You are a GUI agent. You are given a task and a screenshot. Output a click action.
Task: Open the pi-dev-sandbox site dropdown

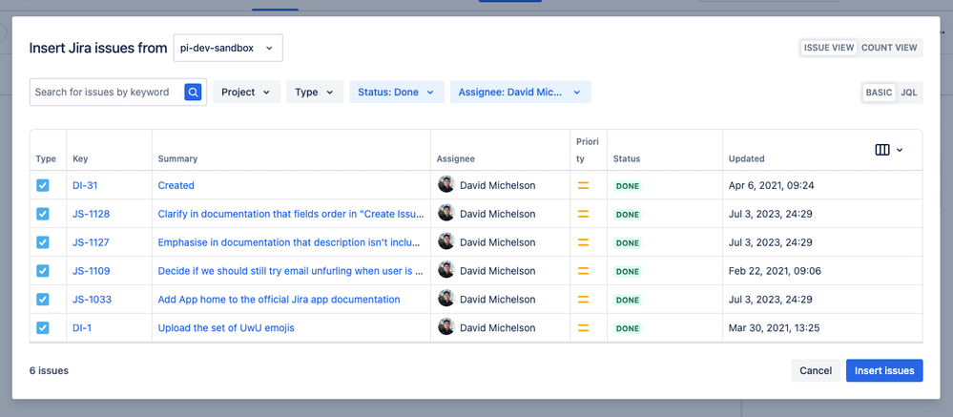coord(228,48)
